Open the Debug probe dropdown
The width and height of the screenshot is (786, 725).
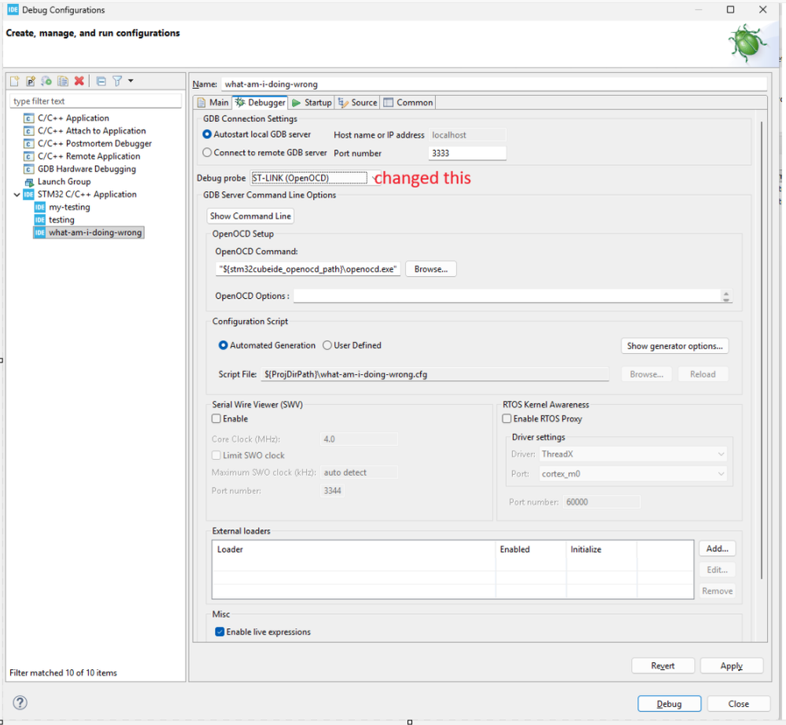click(x=314, y=178)
